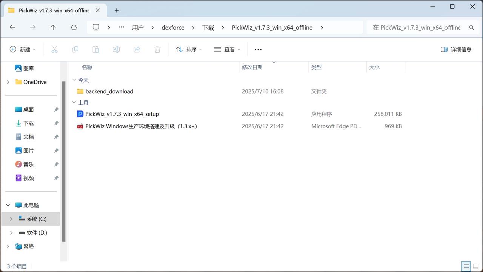This screenshot has width=483, height=272.
Task: Select the PickWiz_v1.7.3_win_x64_setup file
Action: click(x=122, y=114)
